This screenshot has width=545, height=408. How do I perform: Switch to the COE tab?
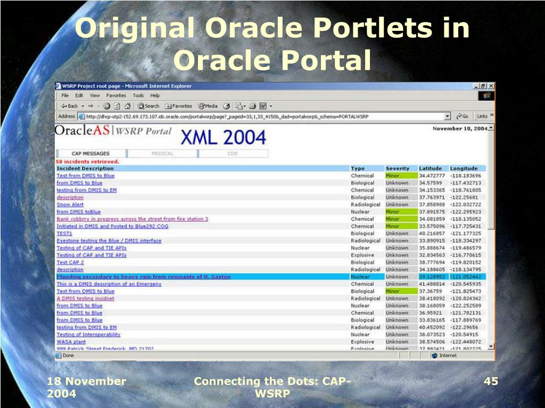(233, 154)
